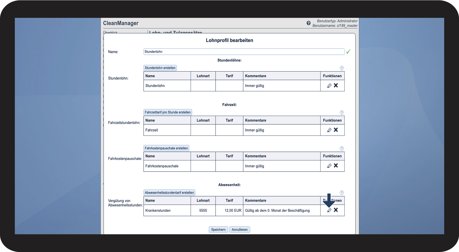Delete the Fahrzeit row entry
Screen dimensions: 459x252
point(336,130)
